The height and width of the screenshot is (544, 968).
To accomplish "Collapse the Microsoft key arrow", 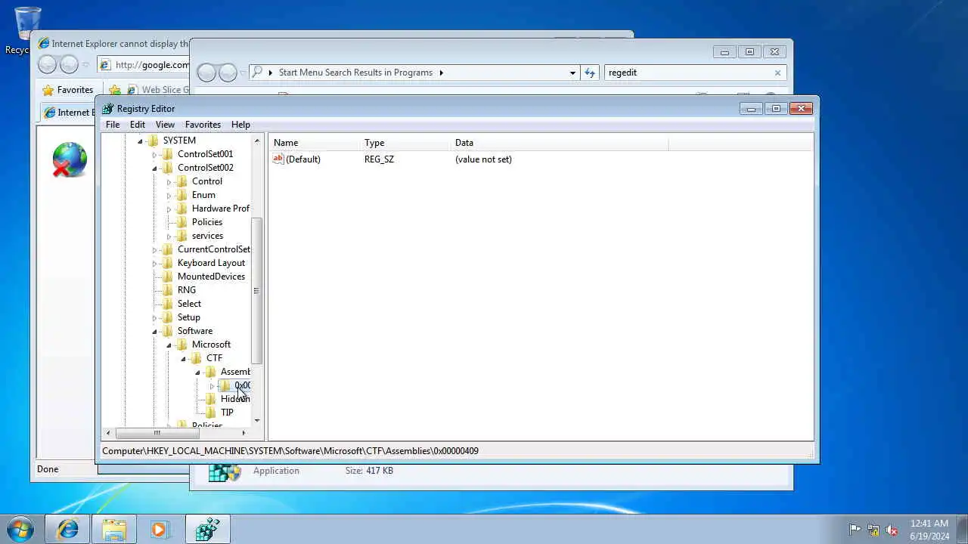I will click(x=169, y=345).
